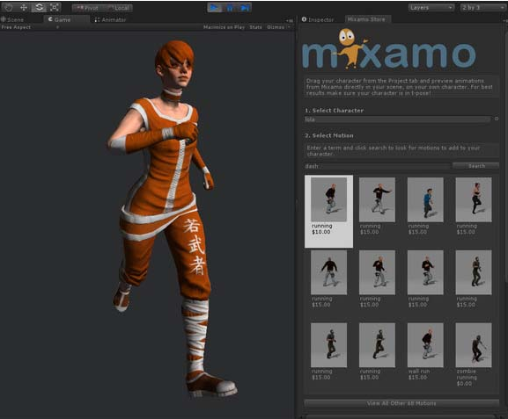Click the Search button

[x=476, y=166]
